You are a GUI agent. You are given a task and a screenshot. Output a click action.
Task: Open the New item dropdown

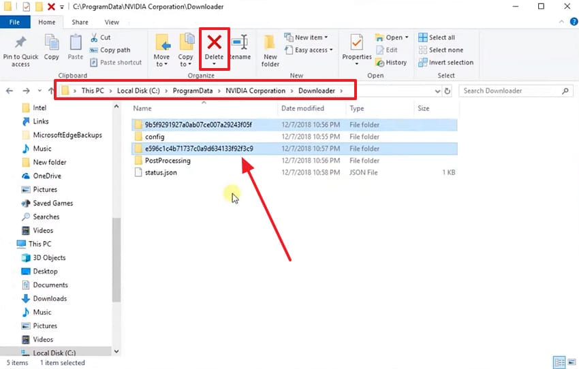coord(306,37)
